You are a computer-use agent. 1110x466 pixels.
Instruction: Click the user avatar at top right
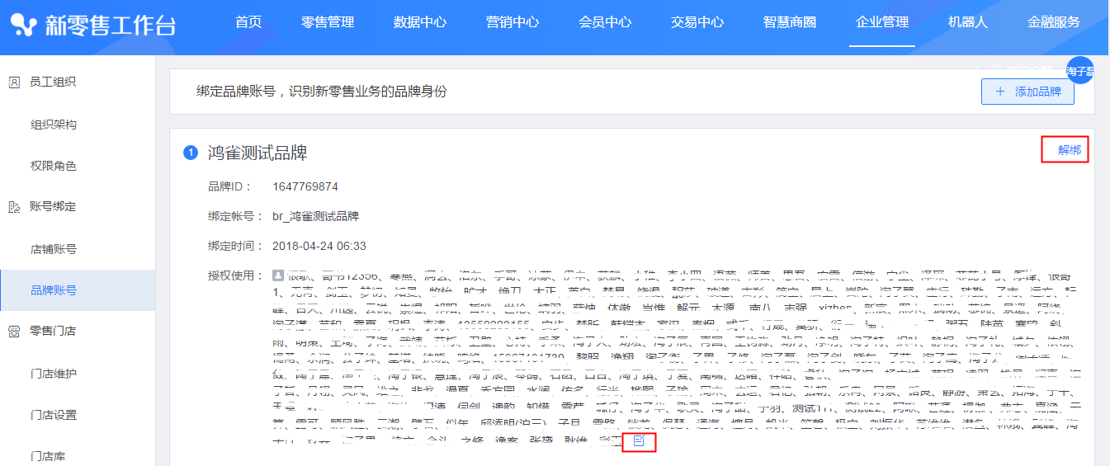pyautogui.click(x=1079, y=70)
